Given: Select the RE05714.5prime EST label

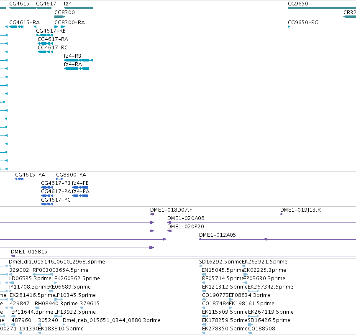Looking at the screenshot, I should point(223,279).
